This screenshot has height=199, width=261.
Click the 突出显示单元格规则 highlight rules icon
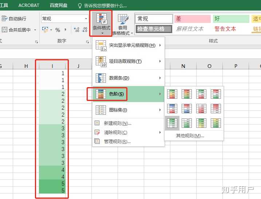(x=101, y=45)
